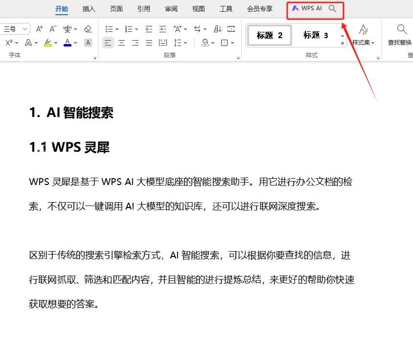Apply distributed alignment

pos(163,43)
